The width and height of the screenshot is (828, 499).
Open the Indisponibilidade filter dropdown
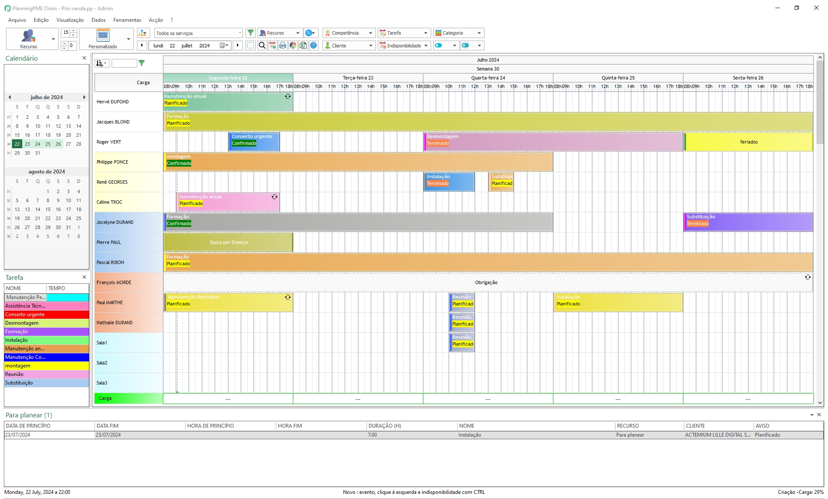pyautogui.click(x=404, y=45)
